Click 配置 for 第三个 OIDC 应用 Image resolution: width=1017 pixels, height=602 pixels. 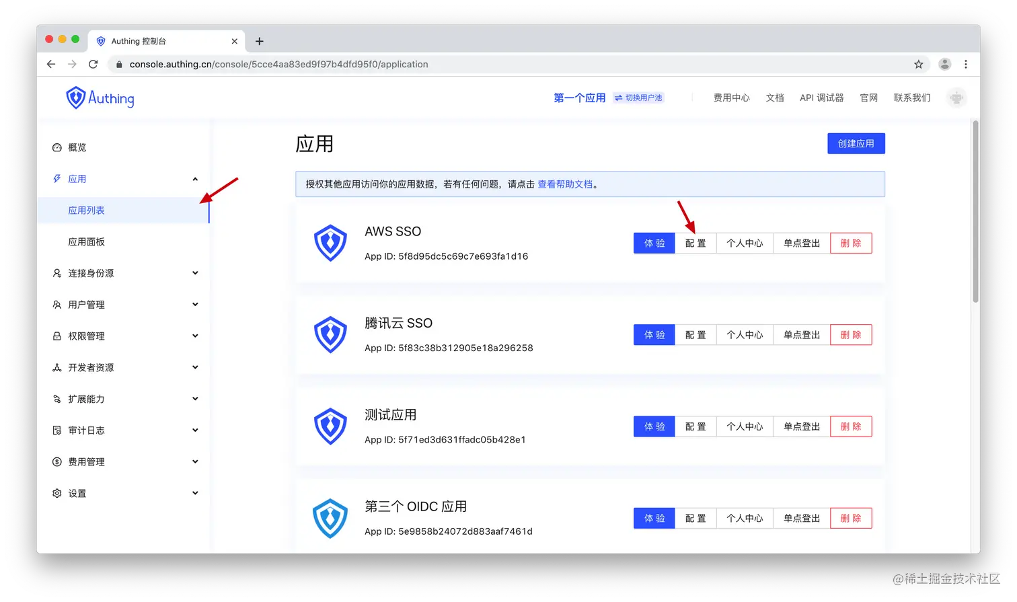(695, 518)
